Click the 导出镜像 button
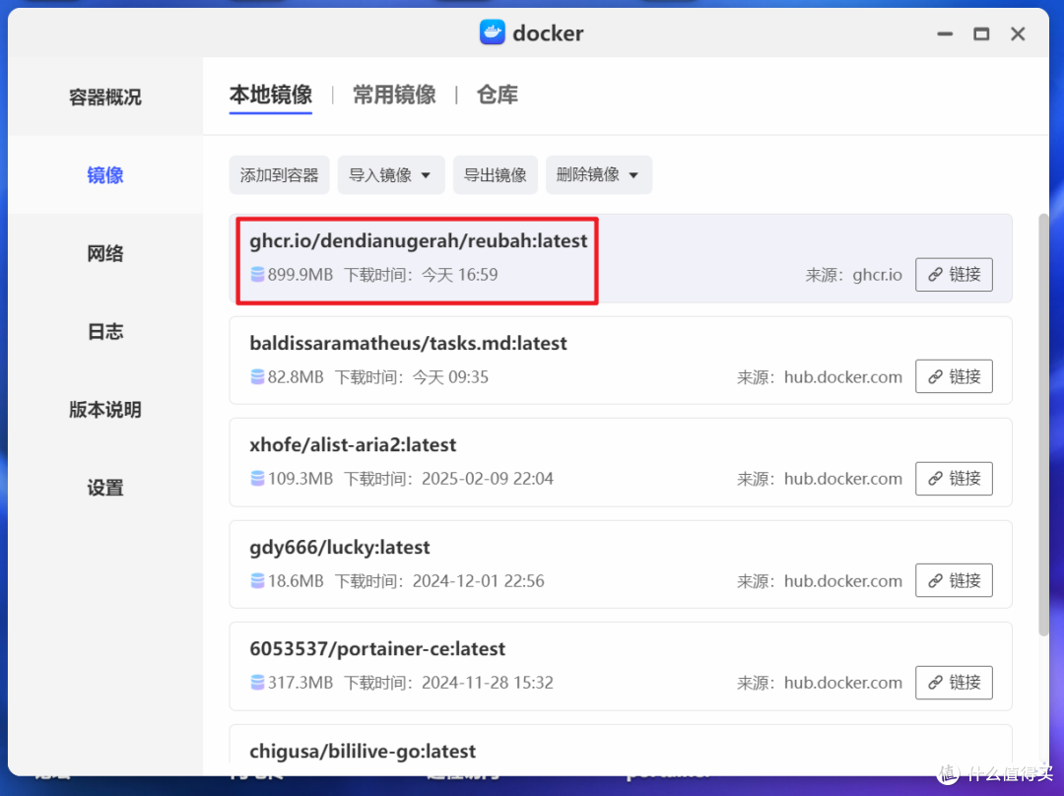The height and width of the screenshot is (796, 1064). 495,175
